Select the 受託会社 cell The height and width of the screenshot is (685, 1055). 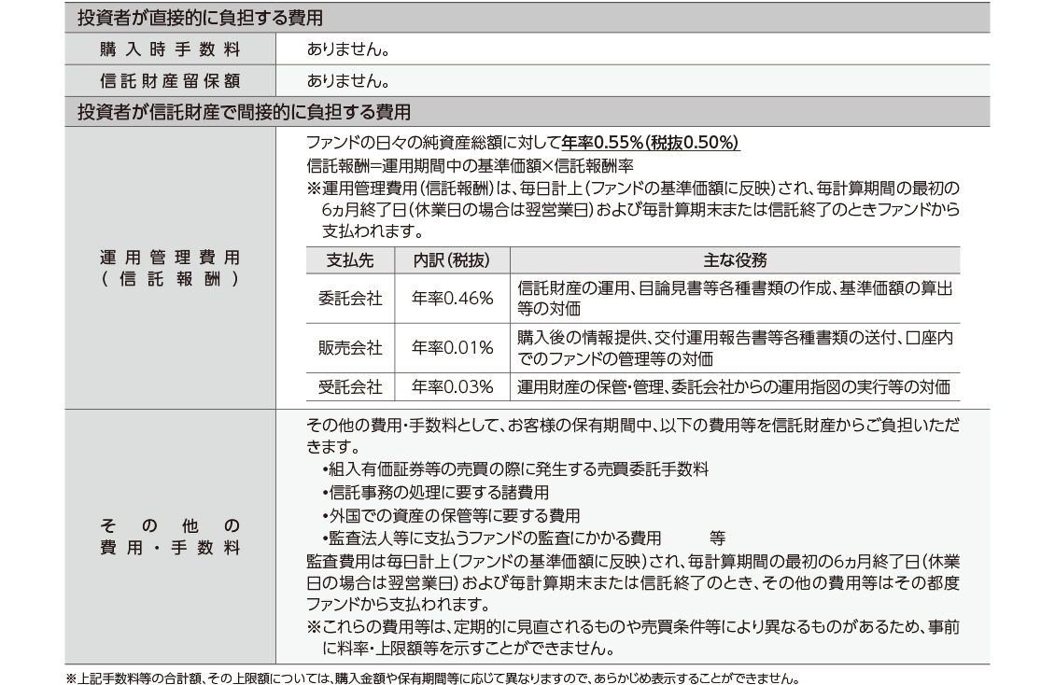349,387
